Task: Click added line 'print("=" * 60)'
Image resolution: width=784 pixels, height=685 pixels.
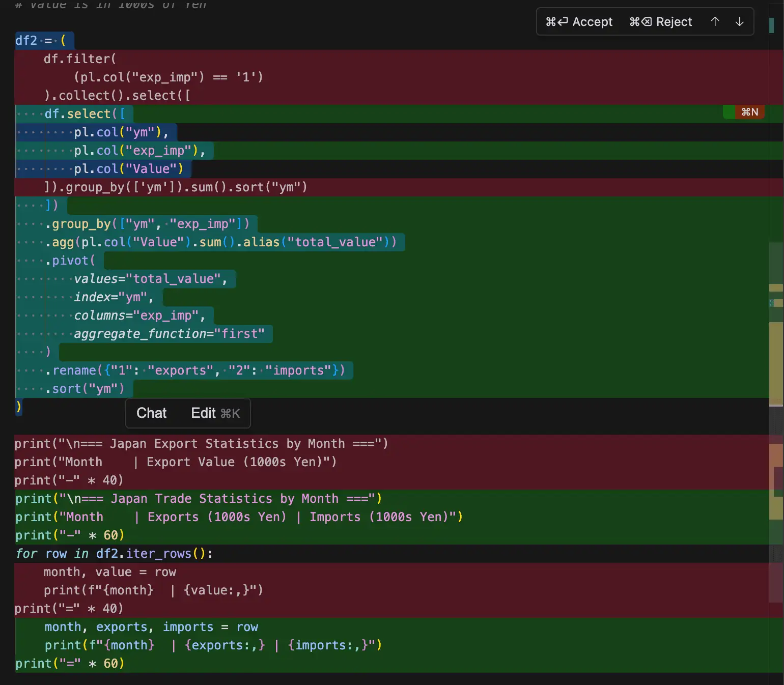Action: (70, 664)
